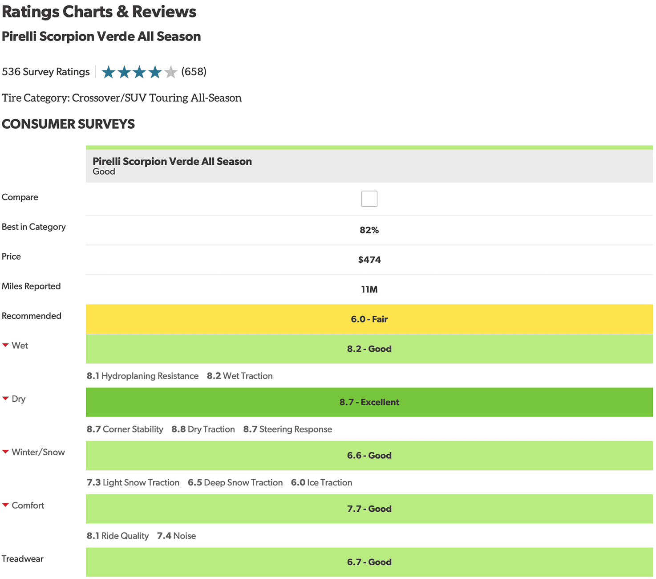
Task: Select the 8.7 - Excellent dry bar
Action: point(369,402)
